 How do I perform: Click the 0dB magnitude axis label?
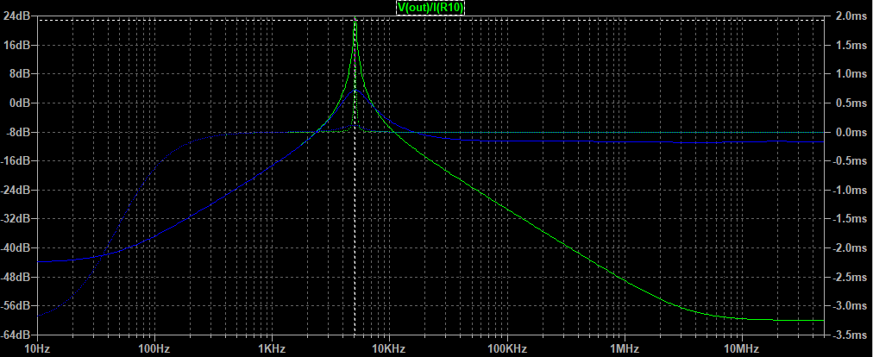pos(21,103)
